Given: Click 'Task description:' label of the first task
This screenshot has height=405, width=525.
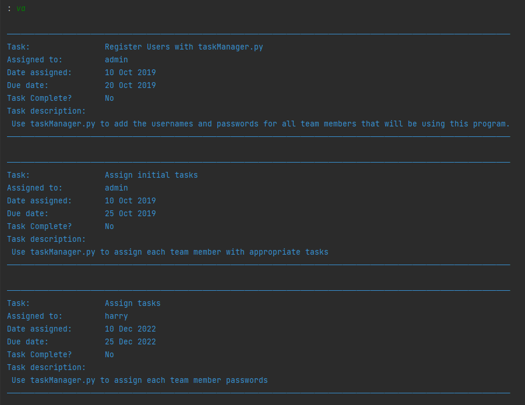Looking at the screenshot, I should 46,111.
